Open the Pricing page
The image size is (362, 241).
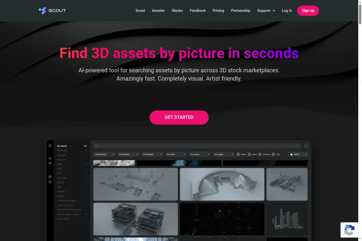click(218, 11)
